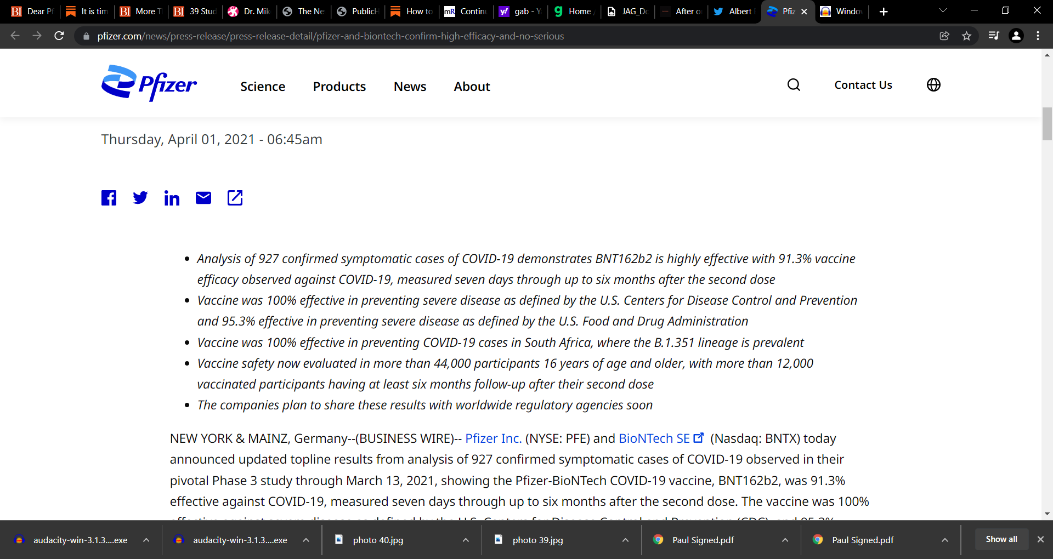This screenshot has width=1053, height=559.
Task: View site lock security info
Action: tap(86, 36)
